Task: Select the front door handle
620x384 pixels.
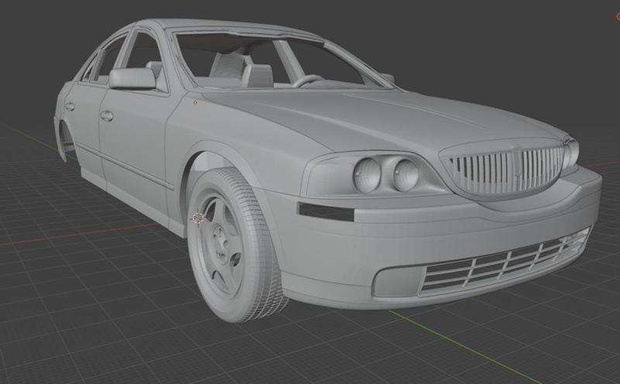Action: 107,116
